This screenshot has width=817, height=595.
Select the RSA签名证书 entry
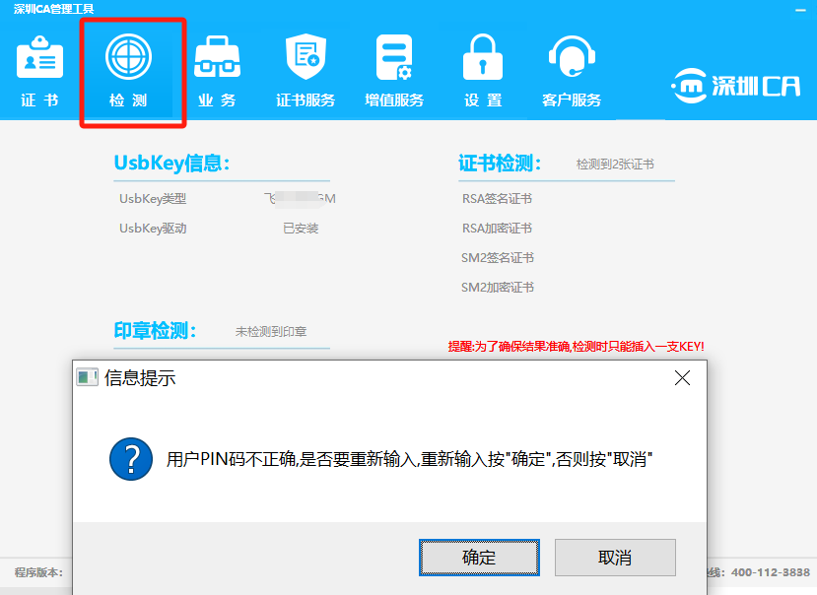coord(497,199)
